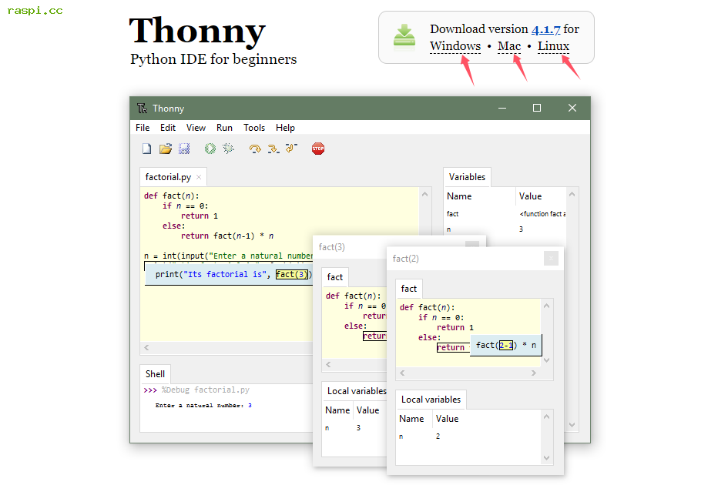Viewport: 728px width, 485px height.
Task: Select the Shell tab
Action: tap(155, 374)
